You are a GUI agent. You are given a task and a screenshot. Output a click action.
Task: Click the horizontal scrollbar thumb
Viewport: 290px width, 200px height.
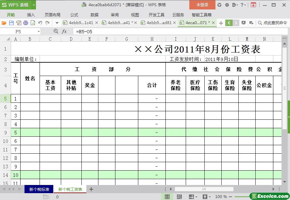(x=204, y=189)
